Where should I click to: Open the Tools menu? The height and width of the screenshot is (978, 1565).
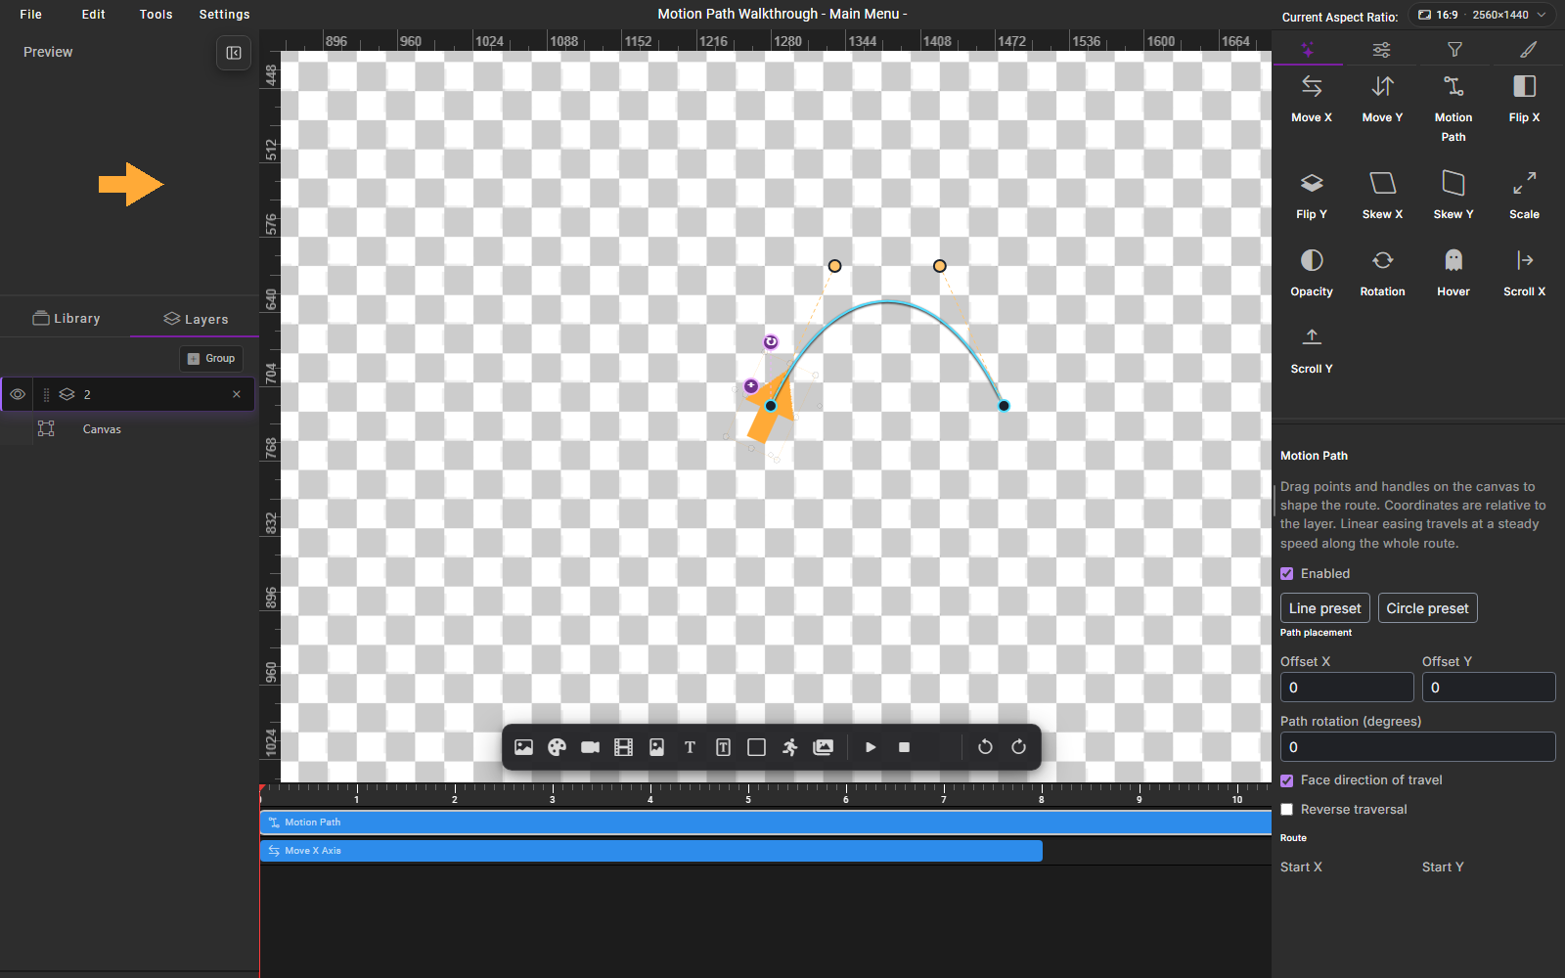tap(156, 15)
